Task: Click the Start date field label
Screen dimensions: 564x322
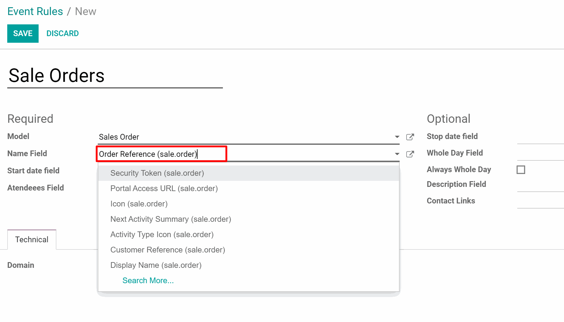Action: pyautogui.click(x=33, y=171)
